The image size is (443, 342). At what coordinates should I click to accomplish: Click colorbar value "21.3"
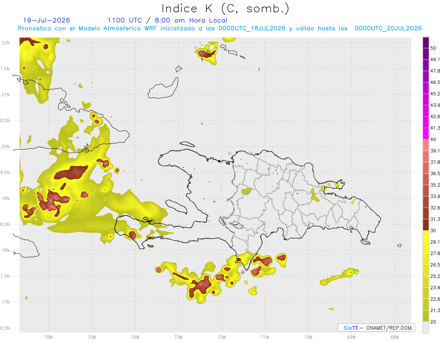tap(436, 311)
